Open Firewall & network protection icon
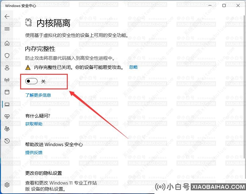The width and height of the screenshot is (246, 194). point(7,80)
